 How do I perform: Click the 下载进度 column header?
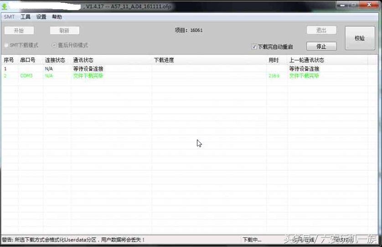(164, 60)
